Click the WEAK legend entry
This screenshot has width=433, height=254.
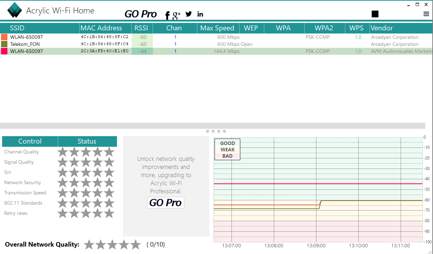(x=227, y=150)
